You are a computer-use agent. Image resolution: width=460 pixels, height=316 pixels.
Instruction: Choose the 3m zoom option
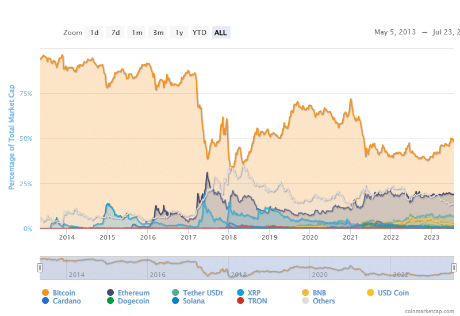pyautogui.click(x=158, y=32)
